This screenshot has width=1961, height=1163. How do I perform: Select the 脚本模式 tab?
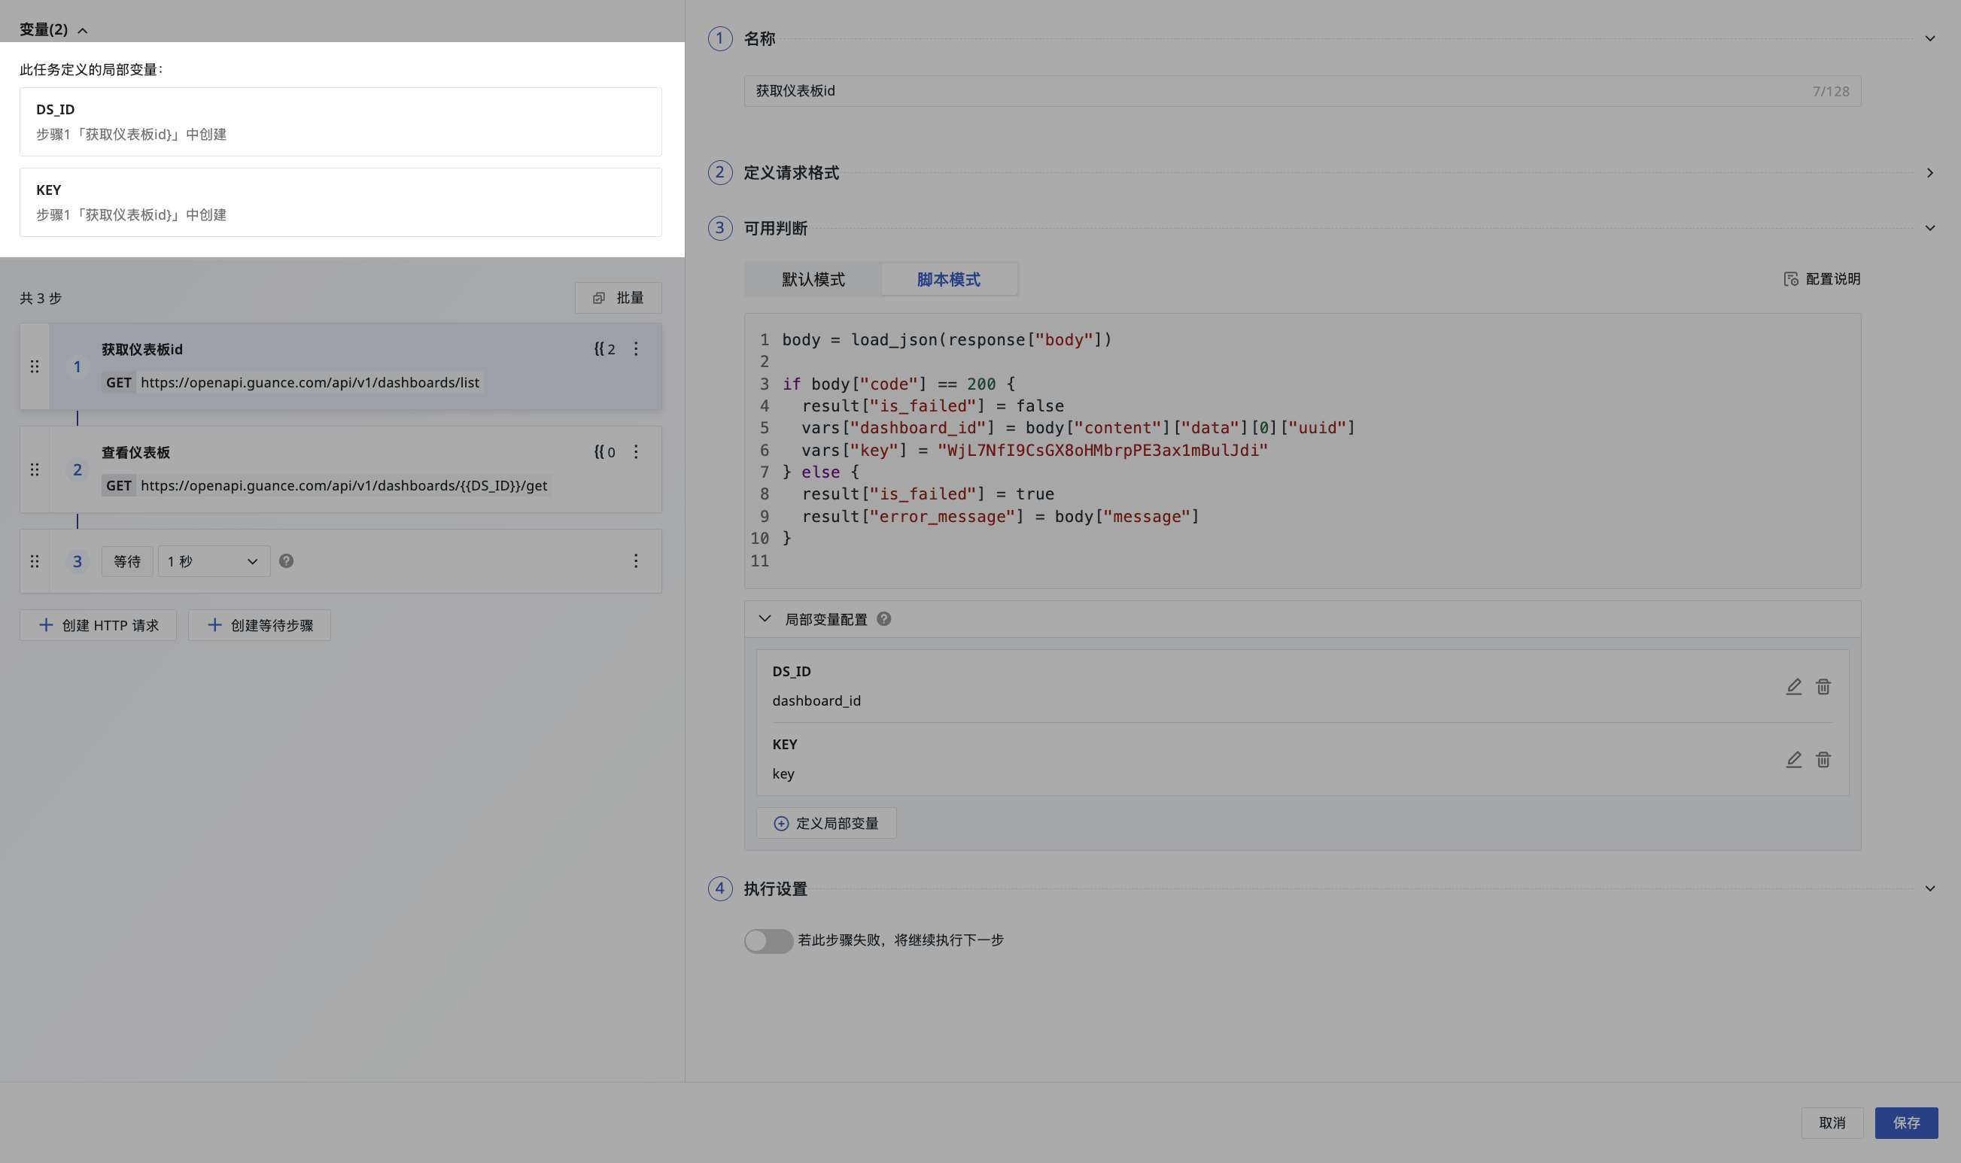coord(948,279)
